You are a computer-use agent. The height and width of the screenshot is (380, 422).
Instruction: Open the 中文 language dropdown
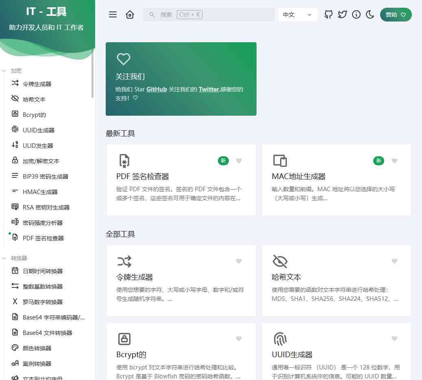click(297, 15)
